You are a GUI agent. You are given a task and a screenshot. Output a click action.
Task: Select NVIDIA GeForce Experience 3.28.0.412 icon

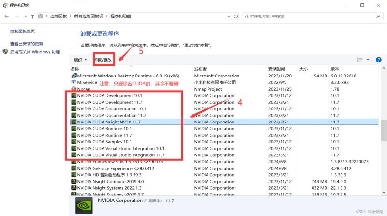click(x=74, y=169)
